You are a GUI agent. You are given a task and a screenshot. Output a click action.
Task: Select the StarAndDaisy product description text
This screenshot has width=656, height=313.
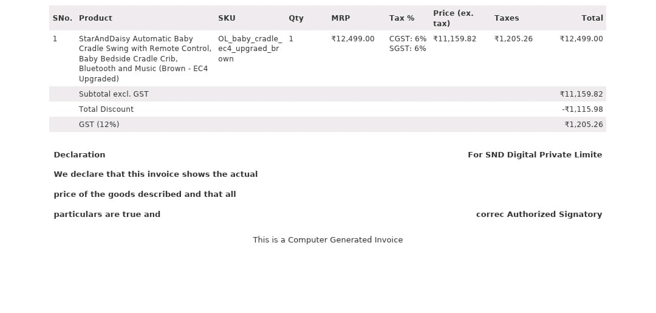tap(145, 58)
